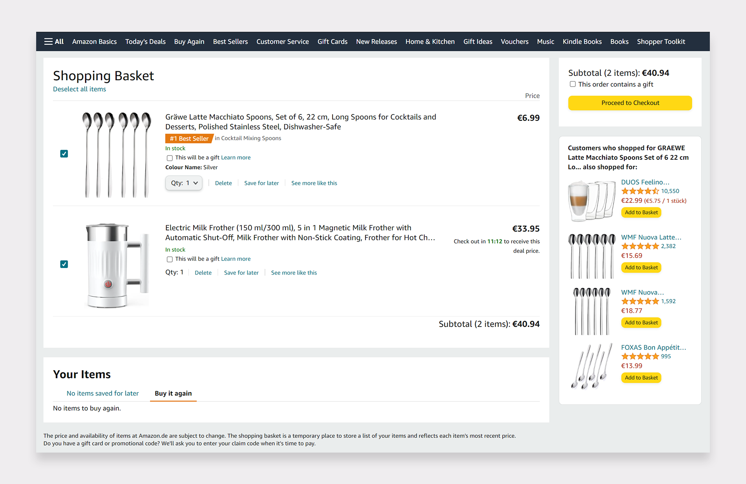746x484 pixels.
Task: Click the star rating for DUOS Feelino
Action: [x=640, y=191]
